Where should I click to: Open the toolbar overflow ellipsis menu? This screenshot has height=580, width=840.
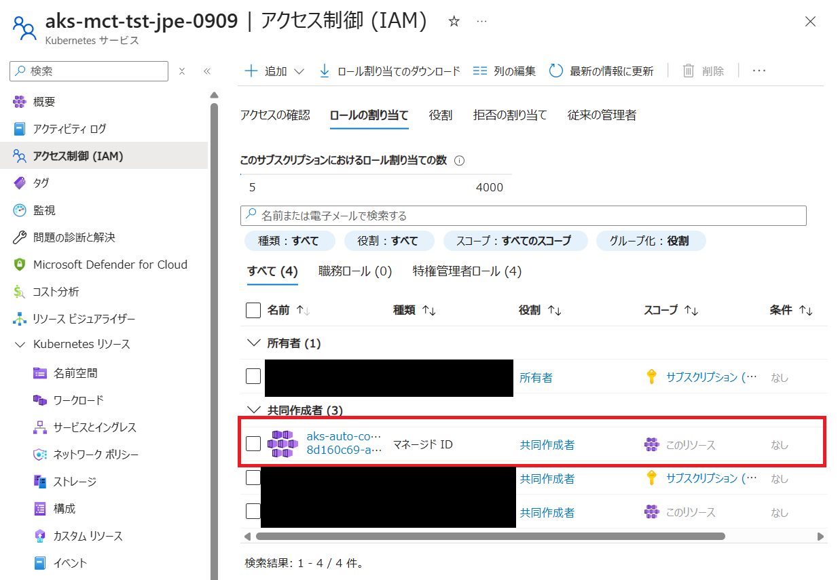coord(759,71)
